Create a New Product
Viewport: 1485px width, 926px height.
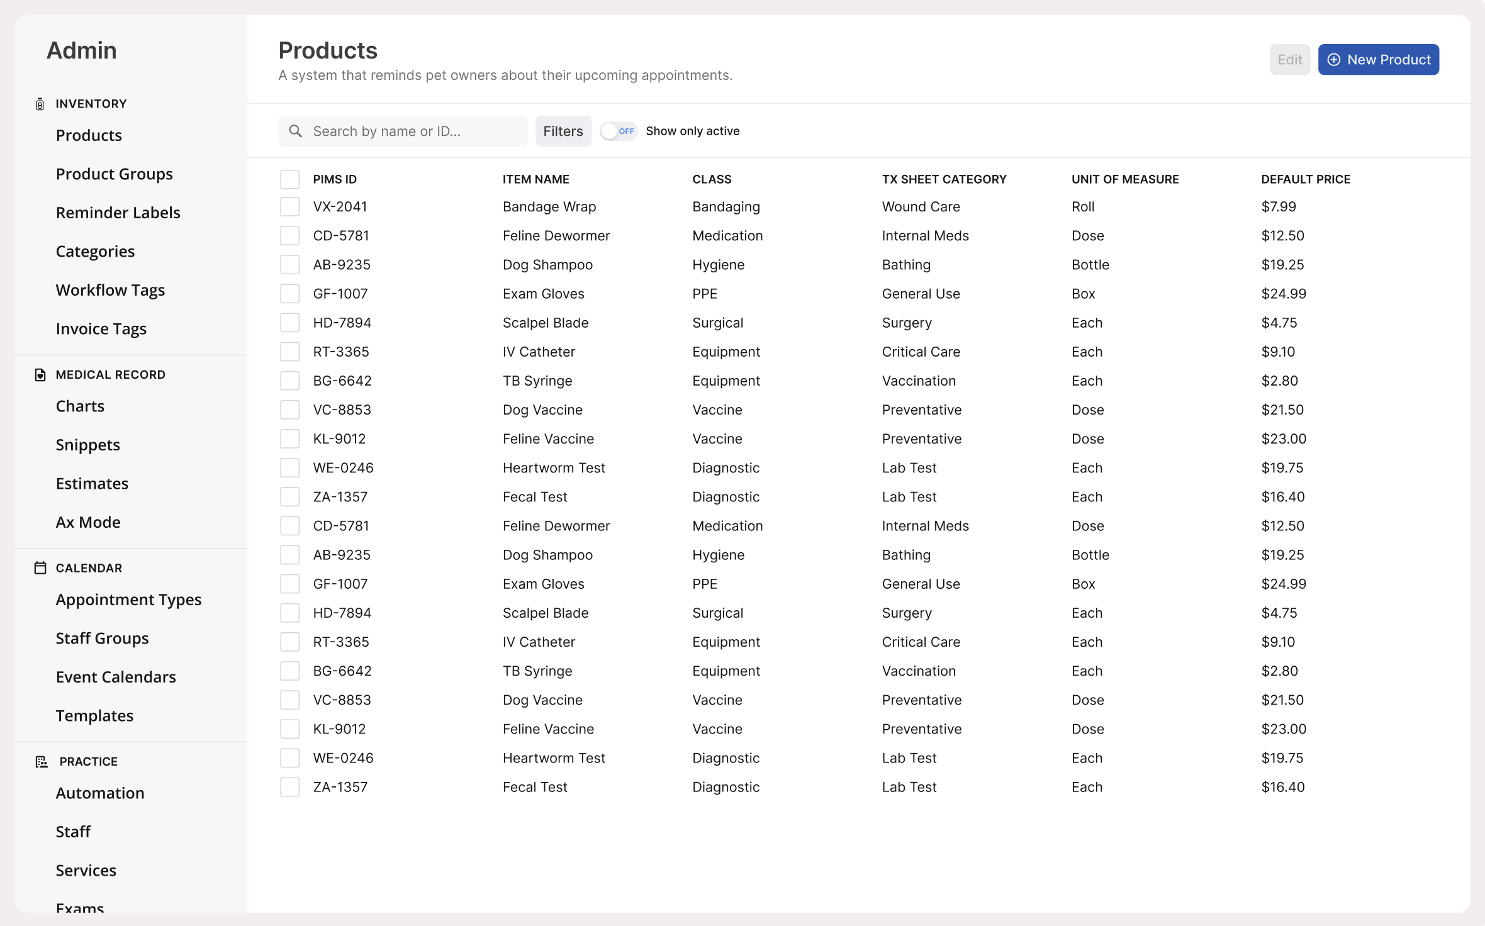(1378, 60)
